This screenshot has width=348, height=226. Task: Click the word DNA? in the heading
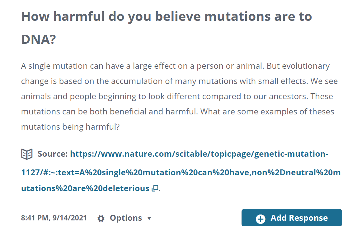coord(39,39)
